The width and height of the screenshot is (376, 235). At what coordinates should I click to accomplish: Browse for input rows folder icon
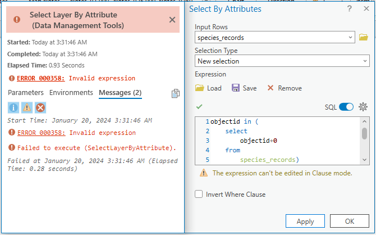[x=364, y=38]
